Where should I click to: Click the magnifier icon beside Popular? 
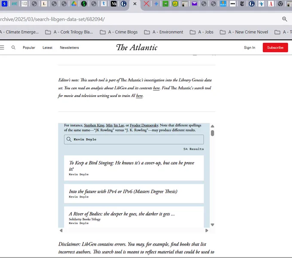[x=13, y=48]
